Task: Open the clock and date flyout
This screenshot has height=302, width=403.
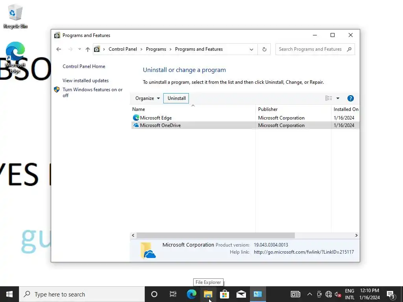Action: tap(369, 294)
